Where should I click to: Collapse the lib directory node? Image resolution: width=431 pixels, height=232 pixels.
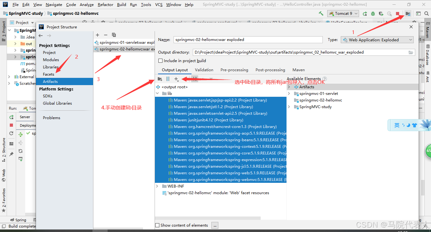coord(157,94)
